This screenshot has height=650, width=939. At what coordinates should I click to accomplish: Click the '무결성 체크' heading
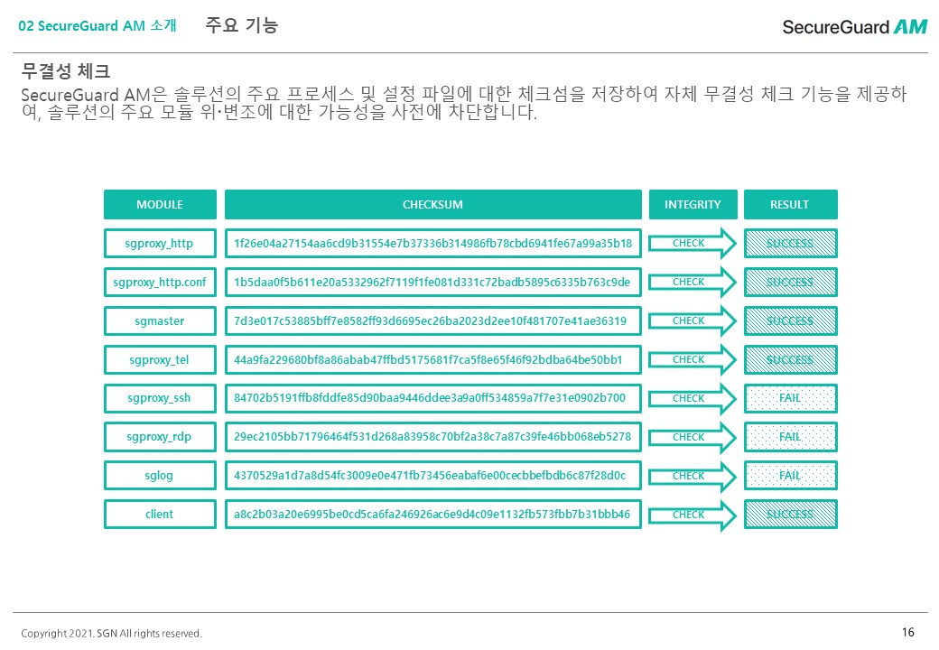point(66,71)
